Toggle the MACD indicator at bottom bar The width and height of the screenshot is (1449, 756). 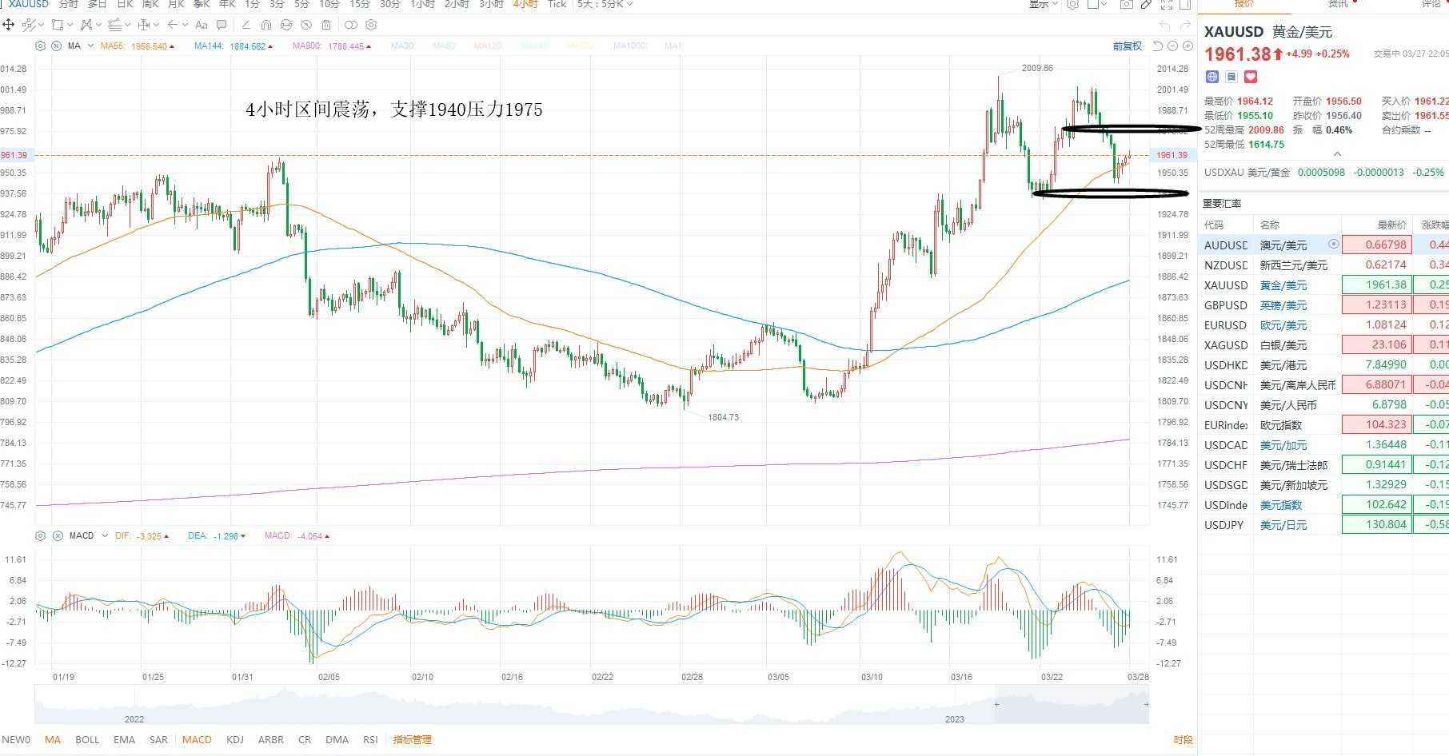[x=197, y=739]
